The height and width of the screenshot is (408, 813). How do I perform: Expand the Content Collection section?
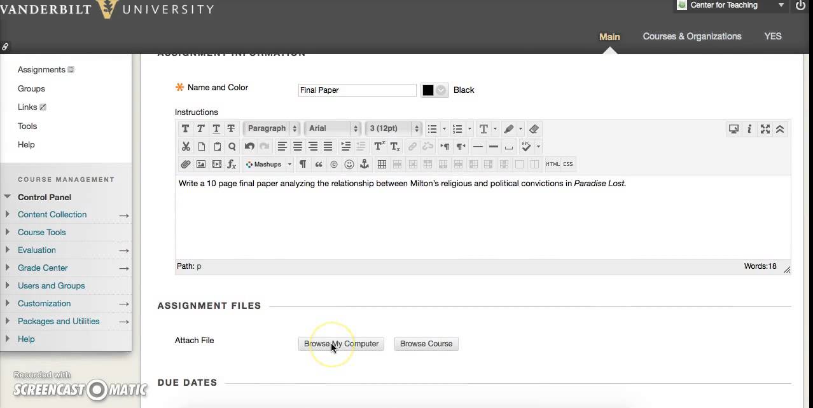coord(7,214)
